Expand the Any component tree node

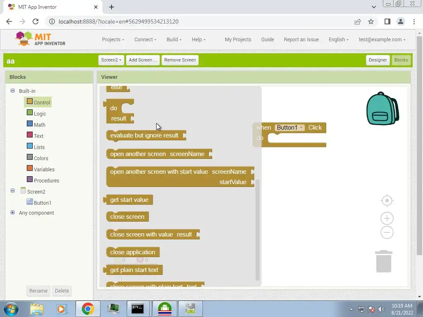tap(12, 213)
